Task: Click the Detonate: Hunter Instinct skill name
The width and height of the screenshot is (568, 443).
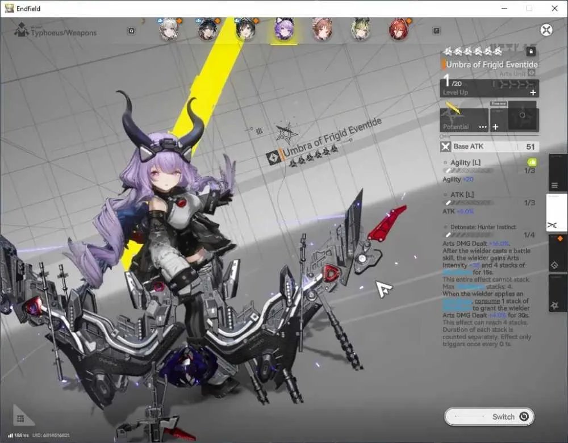Action: pyautogui.click(x=483, y=227)
